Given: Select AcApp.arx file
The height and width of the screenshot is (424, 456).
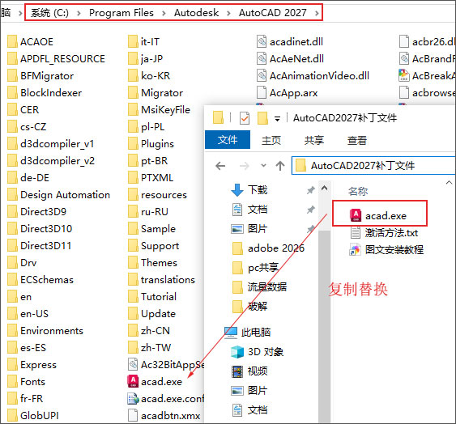Looking at the screenshot, I should [288, 93].
